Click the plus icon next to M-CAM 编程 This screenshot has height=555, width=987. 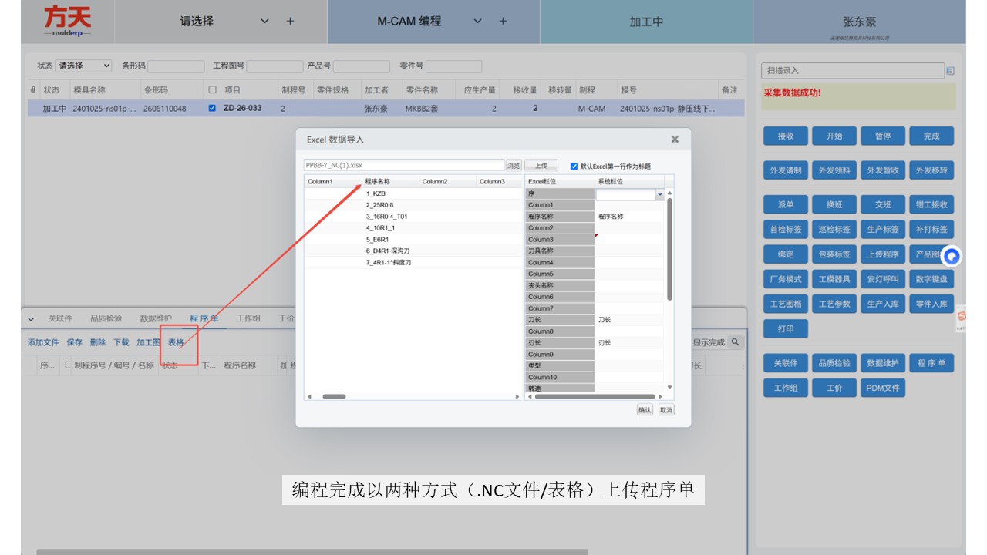(503, 22)
